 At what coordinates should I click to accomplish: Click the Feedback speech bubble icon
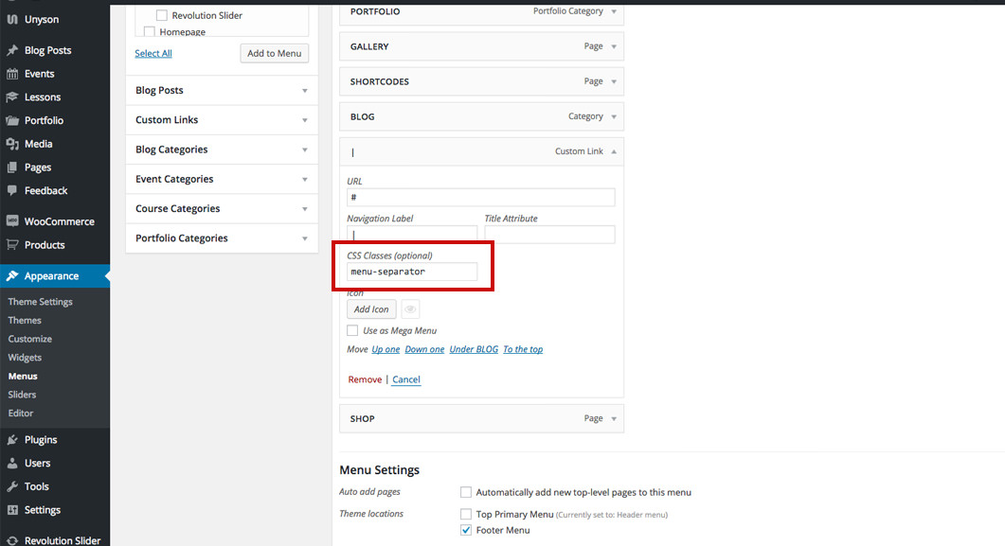point(12,191)
